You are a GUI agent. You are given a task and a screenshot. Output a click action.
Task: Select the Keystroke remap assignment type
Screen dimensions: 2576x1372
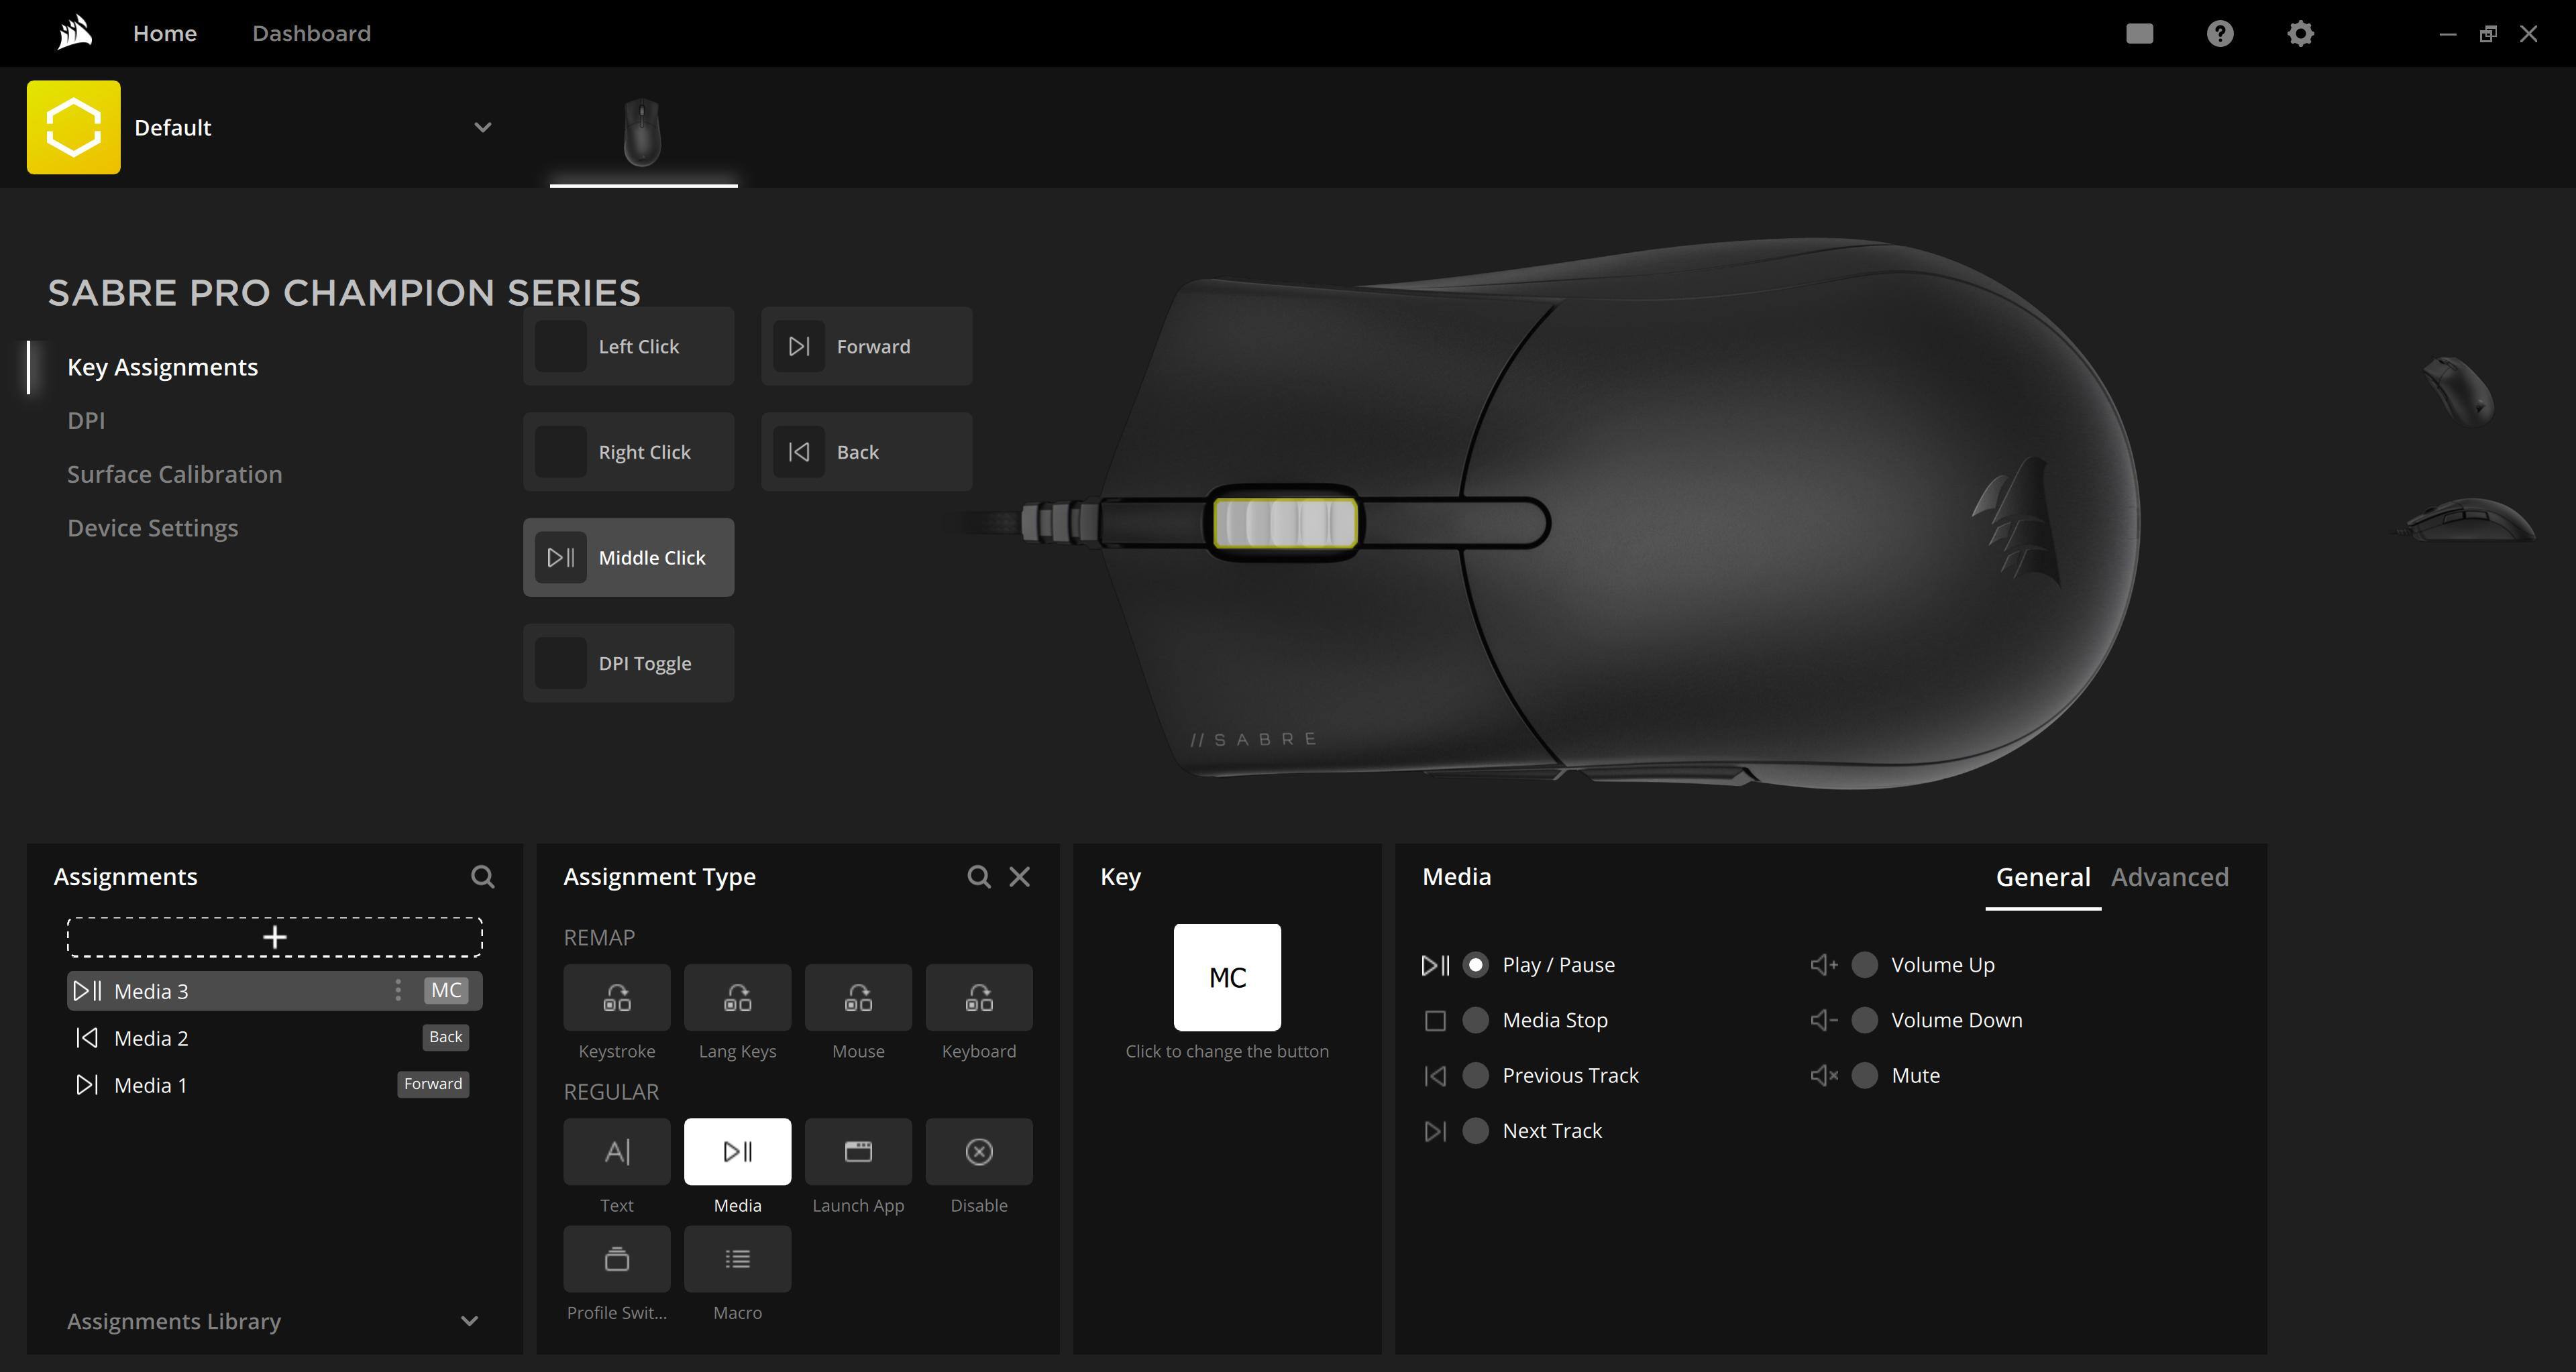616,997
